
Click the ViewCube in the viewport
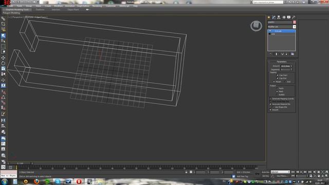256,26
